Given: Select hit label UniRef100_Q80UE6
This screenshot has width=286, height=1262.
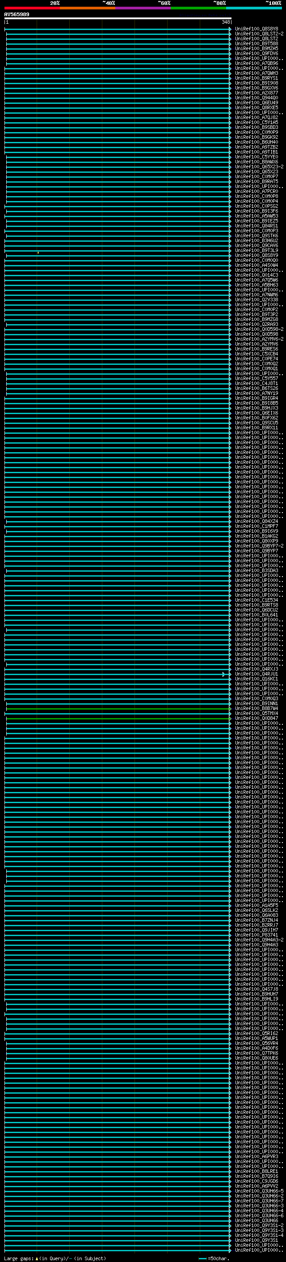Looking at the screenshot, I should pos(257,1058).
